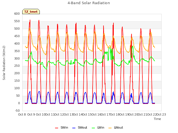
Task: Click the green LWin legend swatch
Action: point(93,128)
